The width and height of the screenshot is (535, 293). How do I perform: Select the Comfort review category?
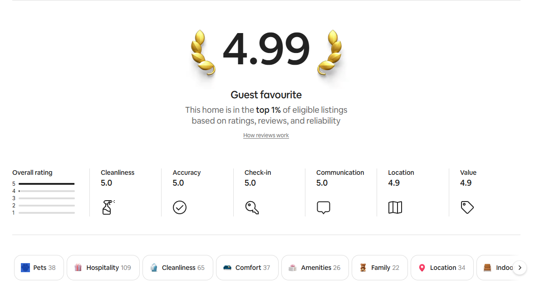point(247,267)
